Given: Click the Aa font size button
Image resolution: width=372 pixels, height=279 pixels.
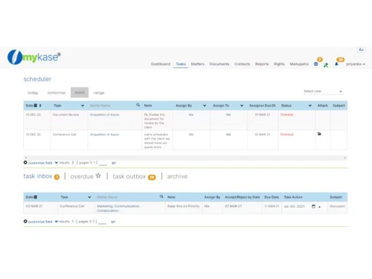Looking at the screenshot, I should click(x=361, y=50).
